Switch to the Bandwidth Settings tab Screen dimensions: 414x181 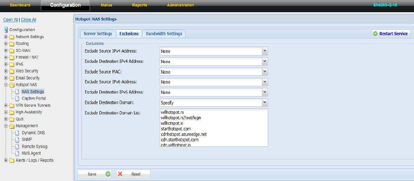164,34
